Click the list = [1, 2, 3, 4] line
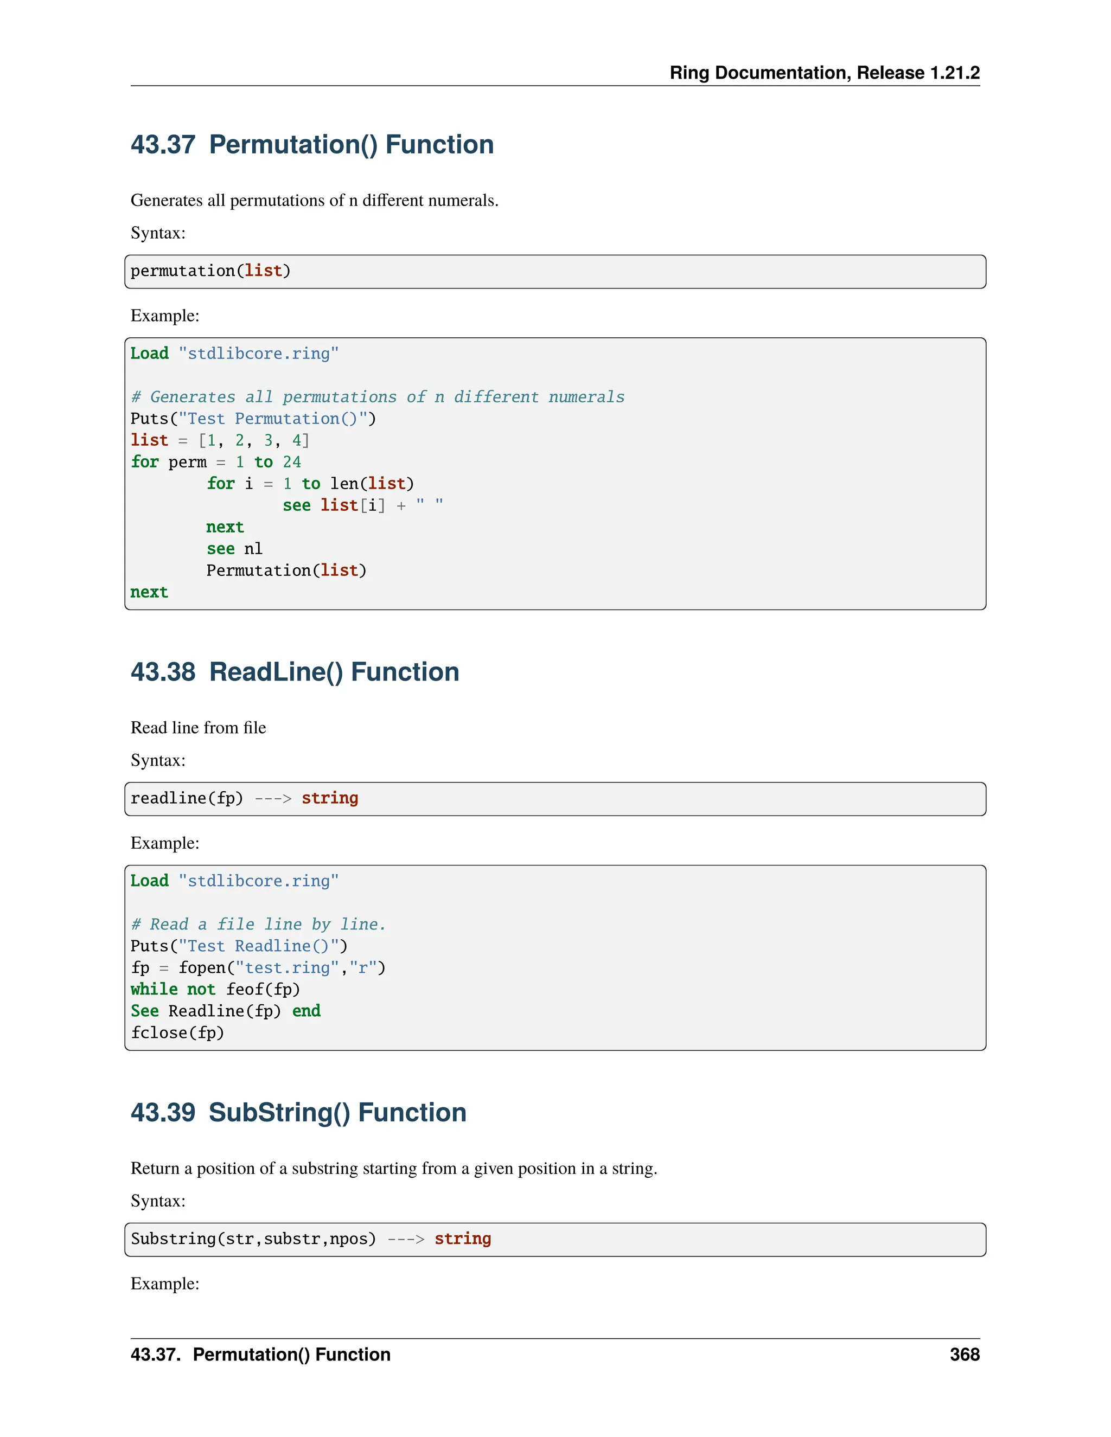Screen dimensions: 1111x1437 tap(220, 440)
